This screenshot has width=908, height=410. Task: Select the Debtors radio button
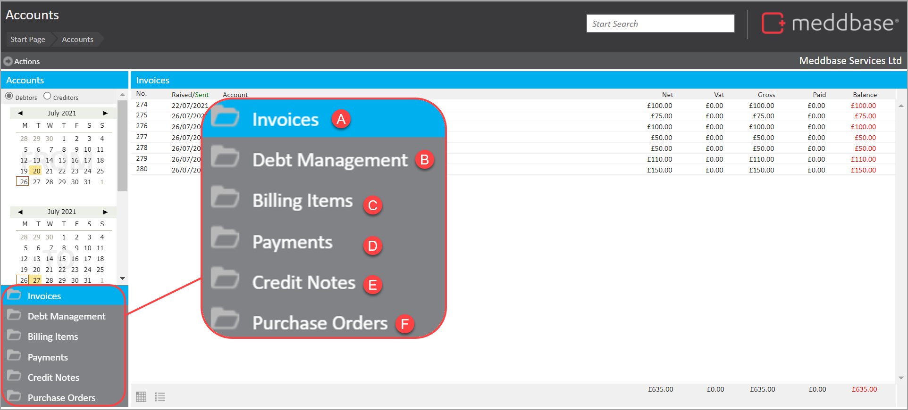pyautogui.click(x=9, y=96)
